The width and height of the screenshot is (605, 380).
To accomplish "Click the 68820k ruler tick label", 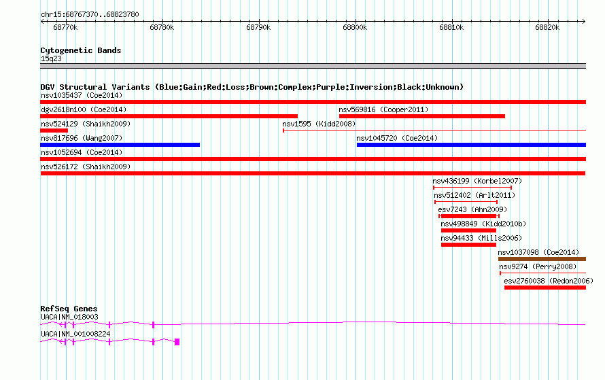I will (547, 27).
